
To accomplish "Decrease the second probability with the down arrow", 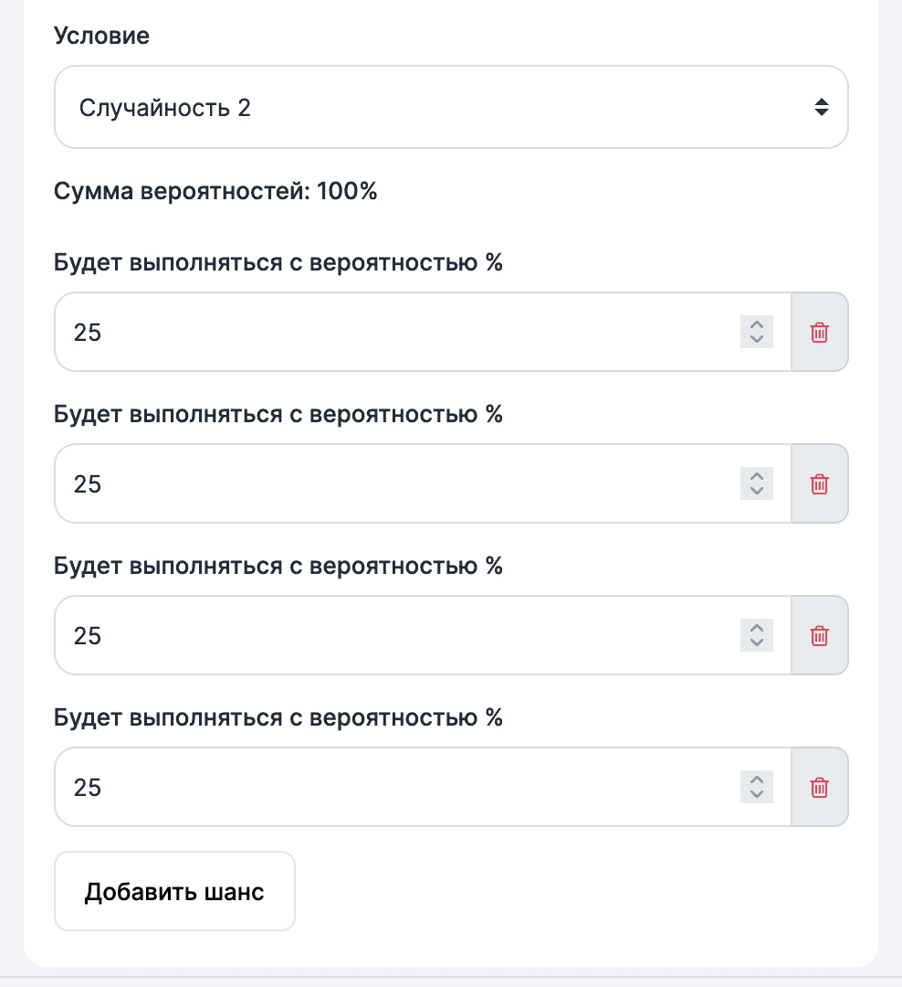I will coord(757,491).
